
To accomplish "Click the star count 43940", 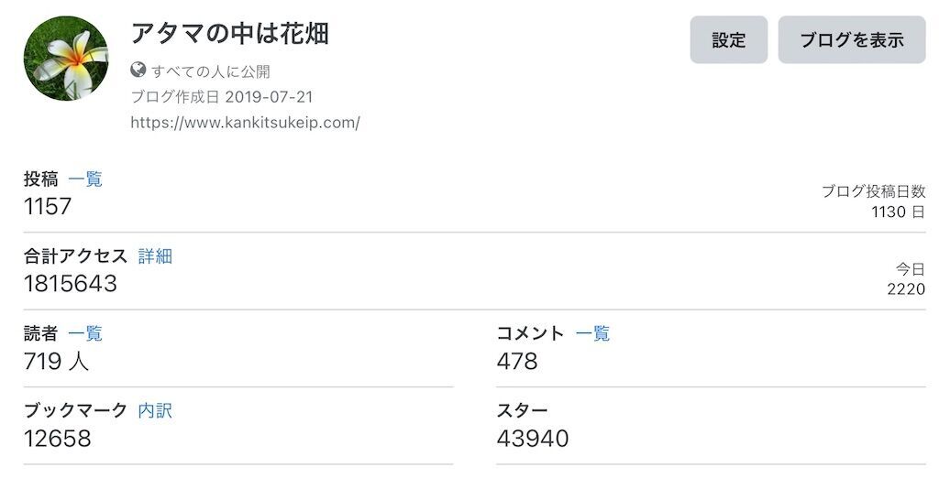I will pos(533,438).
